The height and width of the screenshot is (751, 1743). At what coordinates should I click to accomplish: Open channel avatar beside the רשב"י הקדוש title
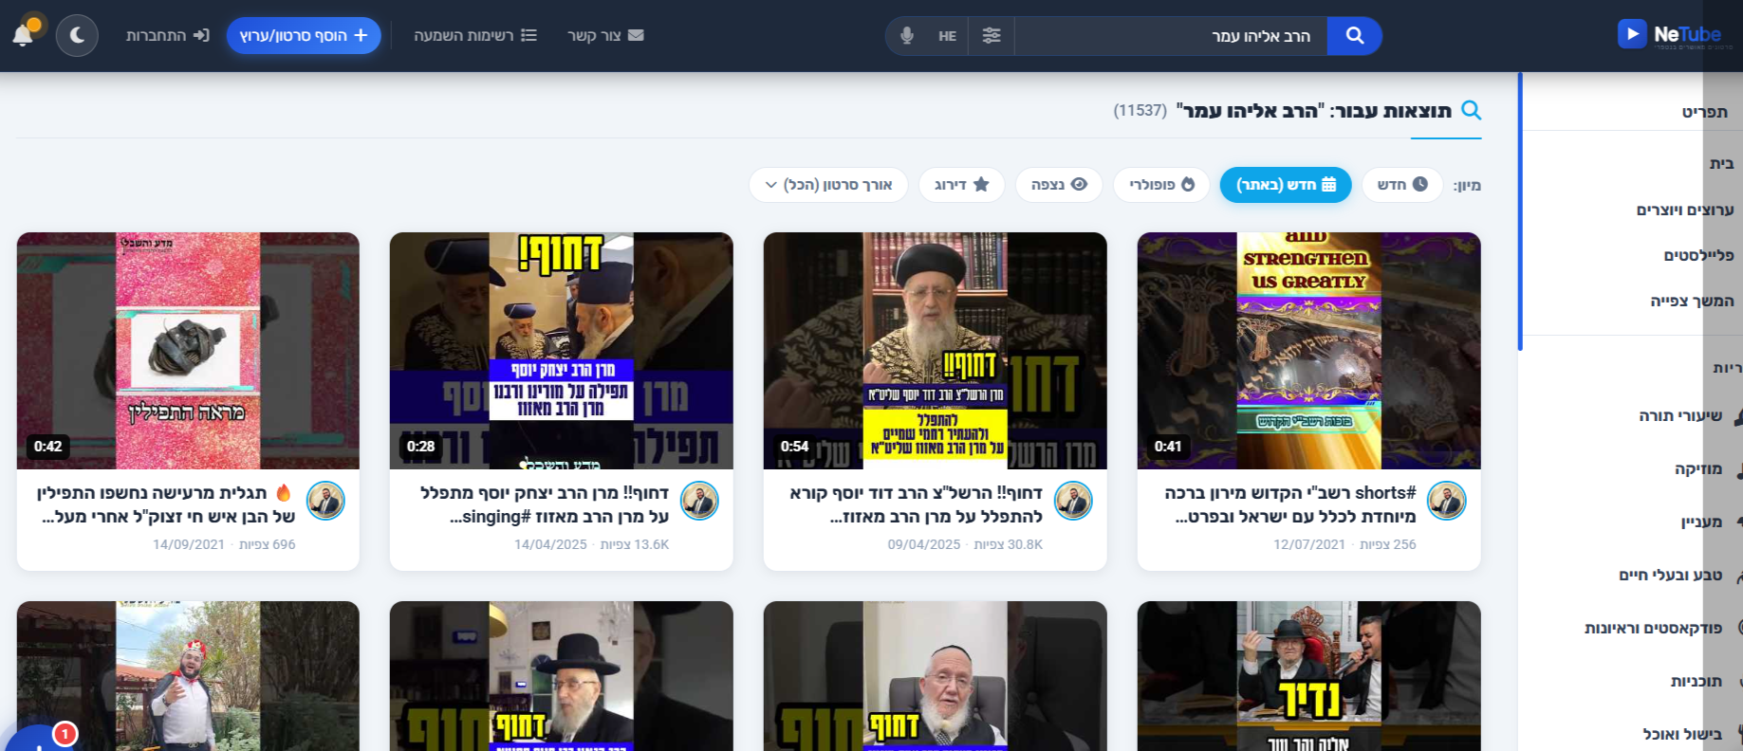point(1447,501)
